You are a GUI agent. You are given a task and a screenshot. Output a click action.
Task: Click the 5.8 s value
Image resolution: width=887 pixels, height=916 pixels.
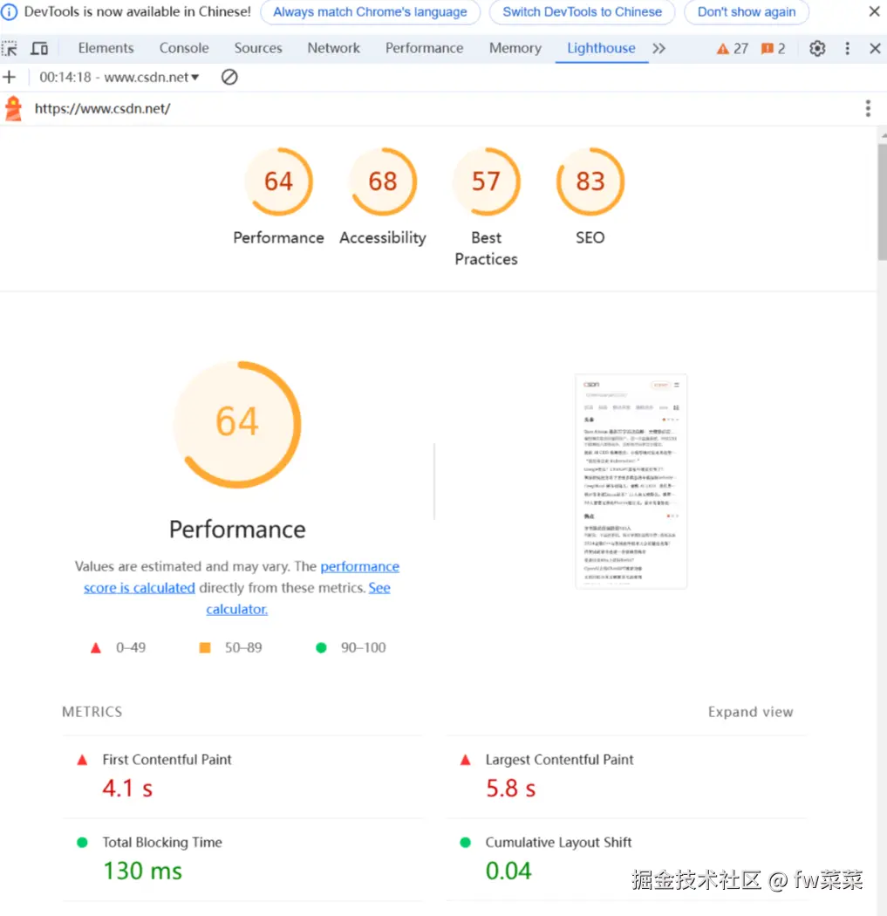tap(510, 789)
